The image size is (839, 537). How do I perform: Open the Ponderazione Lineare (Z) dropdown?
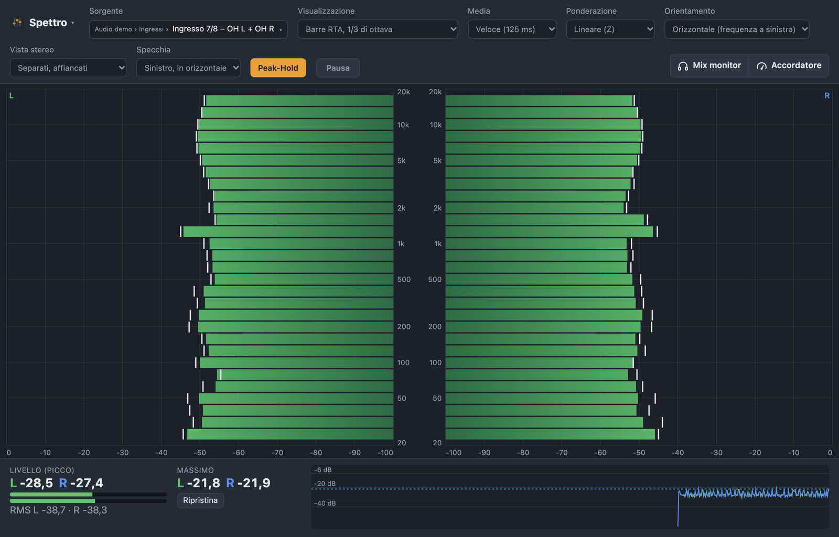[x=610, y=29]
